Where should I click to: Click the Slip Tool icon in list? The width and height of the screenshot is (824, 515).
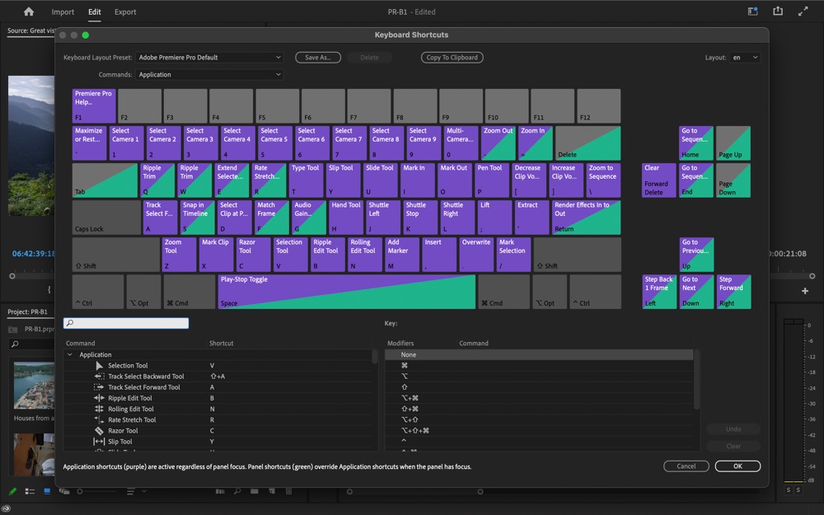coord(99,442)
